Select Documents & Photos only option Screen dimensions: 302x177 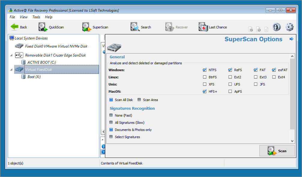[111, 129]
